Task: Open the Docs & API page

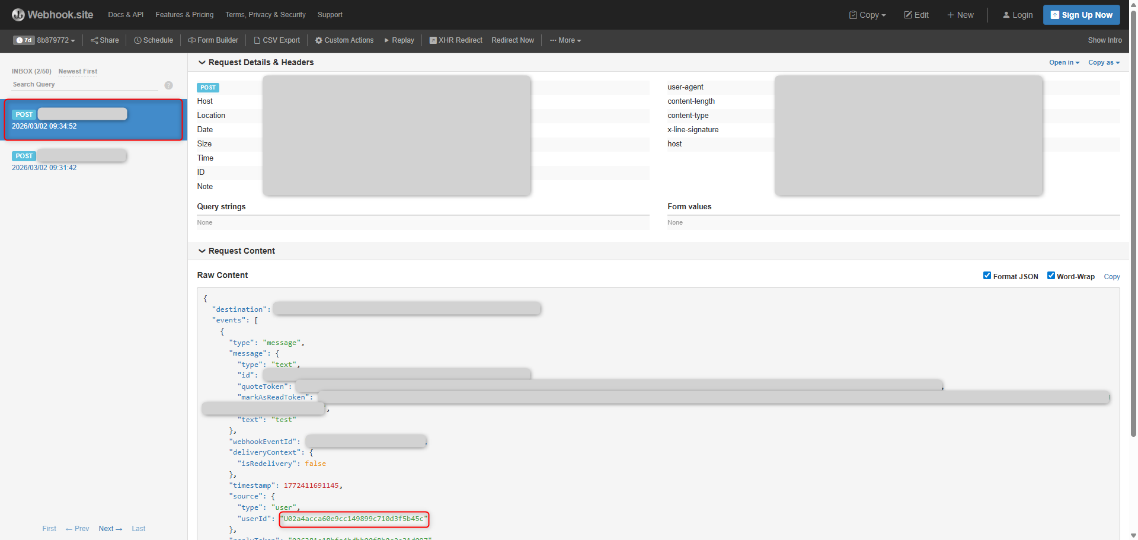Action: point(125,15)
